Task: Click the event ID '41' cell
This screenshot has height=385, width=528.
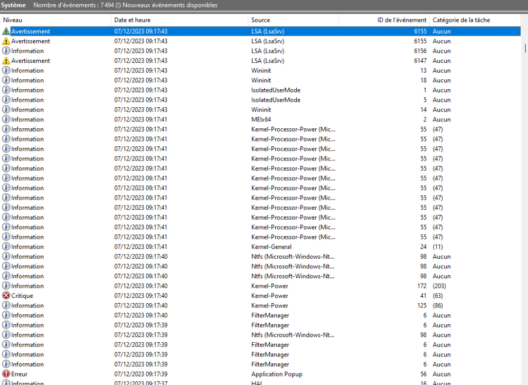Action: coord(423,296)
